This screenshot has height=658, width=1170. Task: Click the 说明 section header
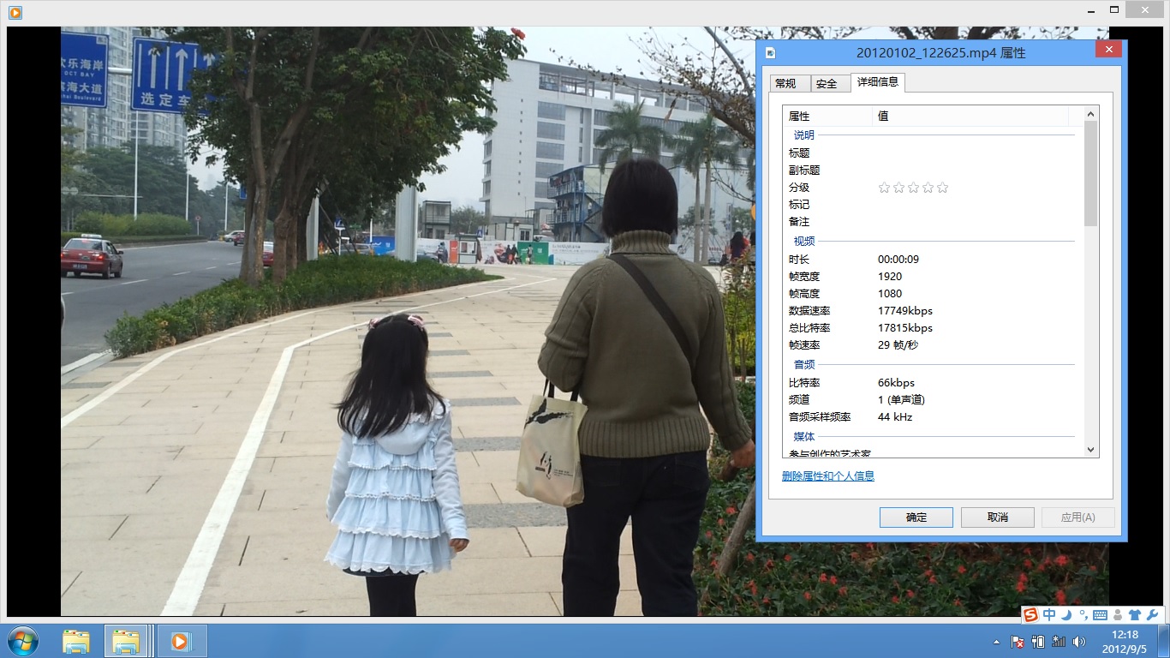tap(804, 135)
